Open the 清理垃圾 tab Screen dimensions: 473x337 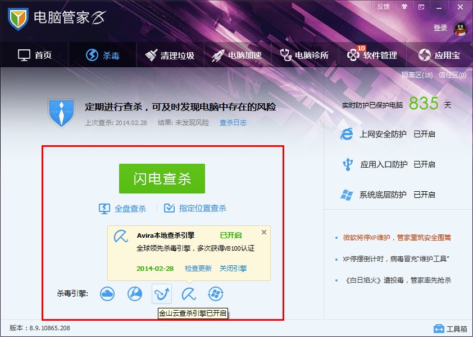(x=170, y=56)
